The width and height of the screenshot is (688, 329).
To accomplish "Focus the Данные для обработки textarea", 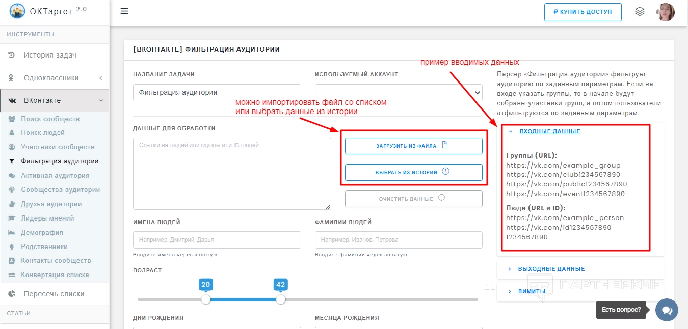I will coord(232,174).
